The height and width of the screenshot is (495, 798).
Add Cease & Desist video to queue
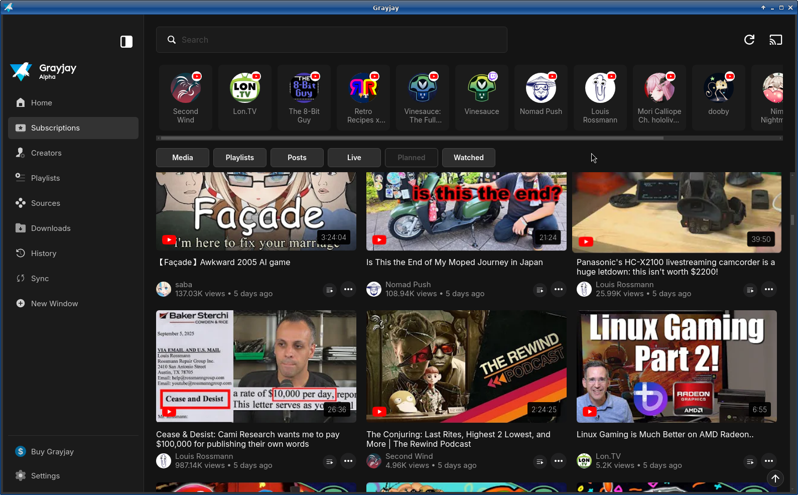(x=330, y=461)
